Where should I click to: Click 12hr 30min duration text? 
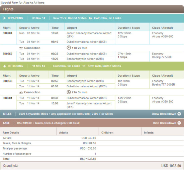(x=124, y=33)
